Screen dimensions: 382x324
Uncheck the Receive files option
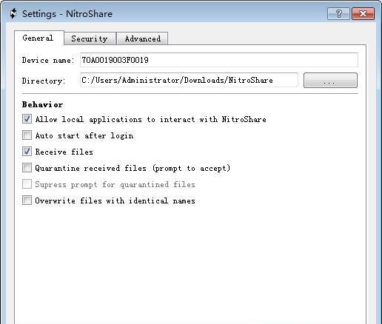coord(27,152)
